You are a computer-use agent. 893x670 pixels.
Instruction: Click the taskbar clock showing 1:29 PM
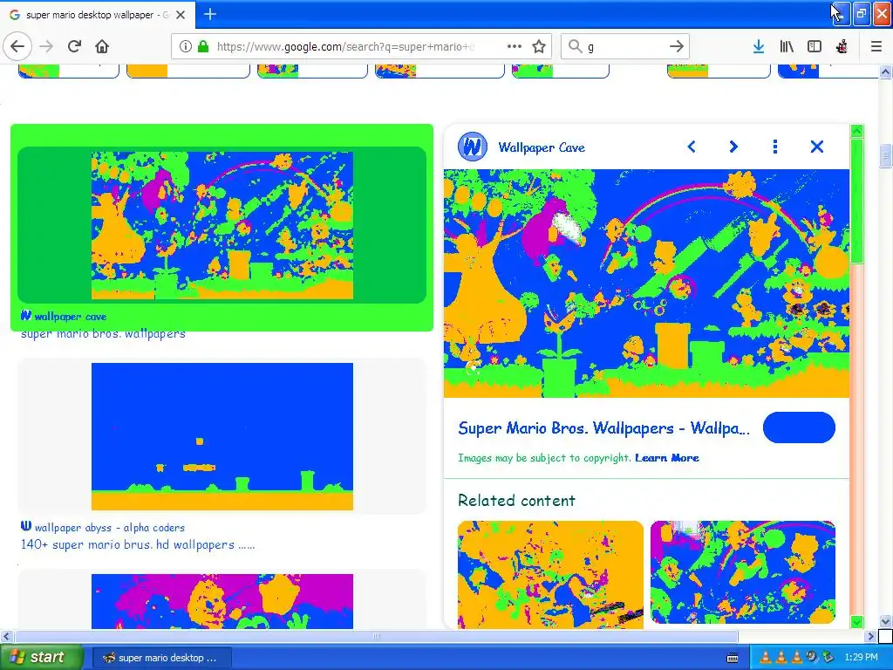(861, 658)
